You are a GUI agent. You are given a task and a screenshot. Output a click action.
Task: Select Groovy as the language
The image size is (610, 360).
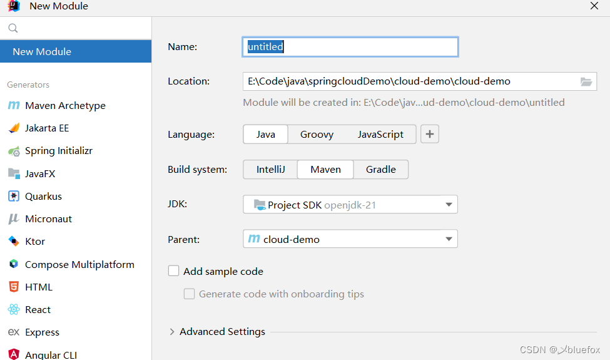pos(317,134)
